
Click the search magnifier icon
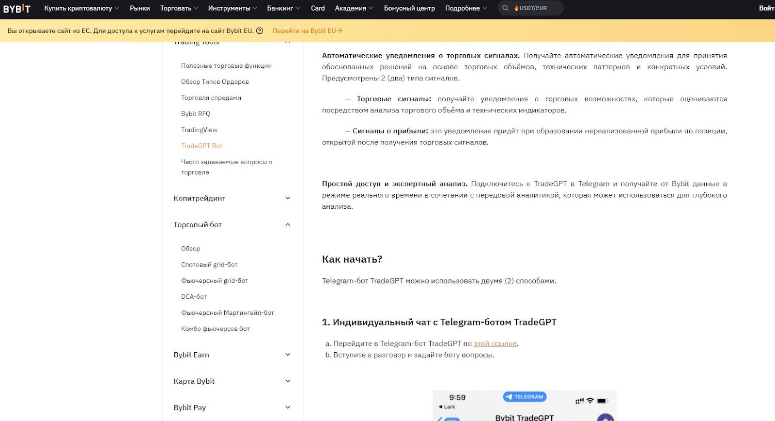point(505,8)
